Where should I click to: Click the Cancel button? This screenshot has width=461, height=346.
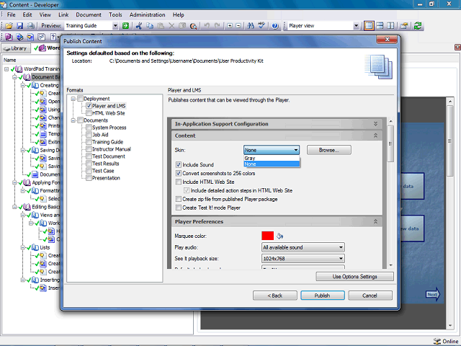370,296
